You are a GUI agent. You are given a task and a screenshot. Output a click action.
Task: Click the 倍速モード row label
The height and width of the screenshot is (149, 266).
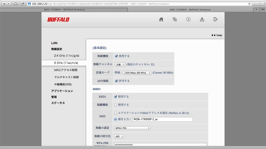(103, 73)
